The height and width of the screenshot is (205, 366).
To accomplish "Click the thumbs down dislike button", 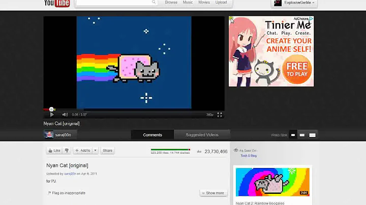I will [x=67, y=151].
